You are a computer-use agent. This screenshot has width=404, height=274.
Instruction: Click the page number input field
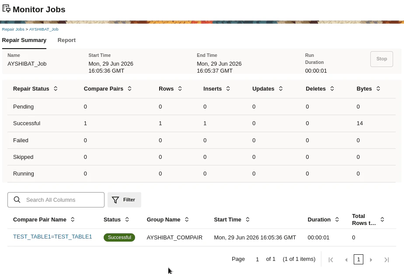tap(257, 259)
